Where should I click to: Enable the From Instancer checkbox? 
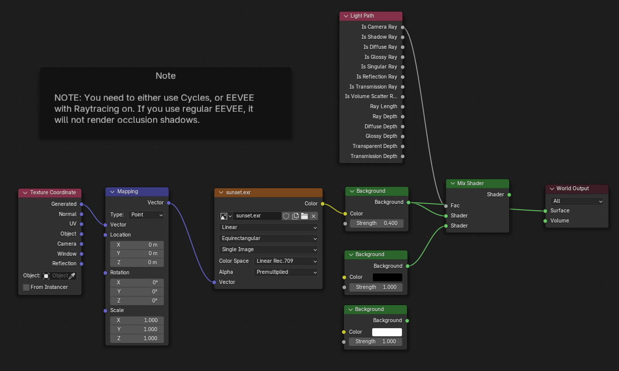pyautogui.click(x=26, y=287)
